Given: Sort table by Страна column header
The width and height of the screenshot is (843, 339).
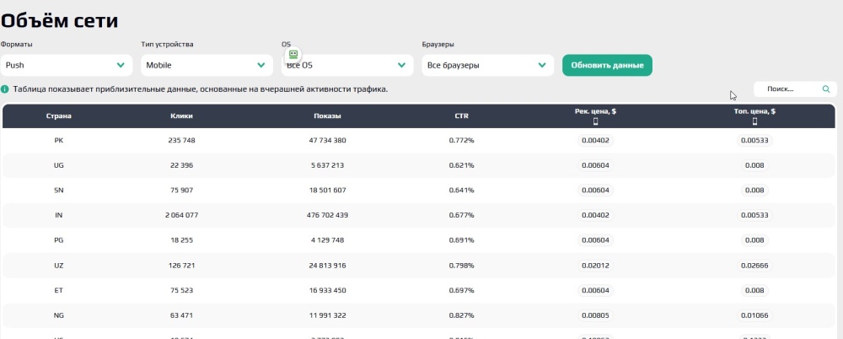Looking at the screenshot, I should click(x=58, y=116).
